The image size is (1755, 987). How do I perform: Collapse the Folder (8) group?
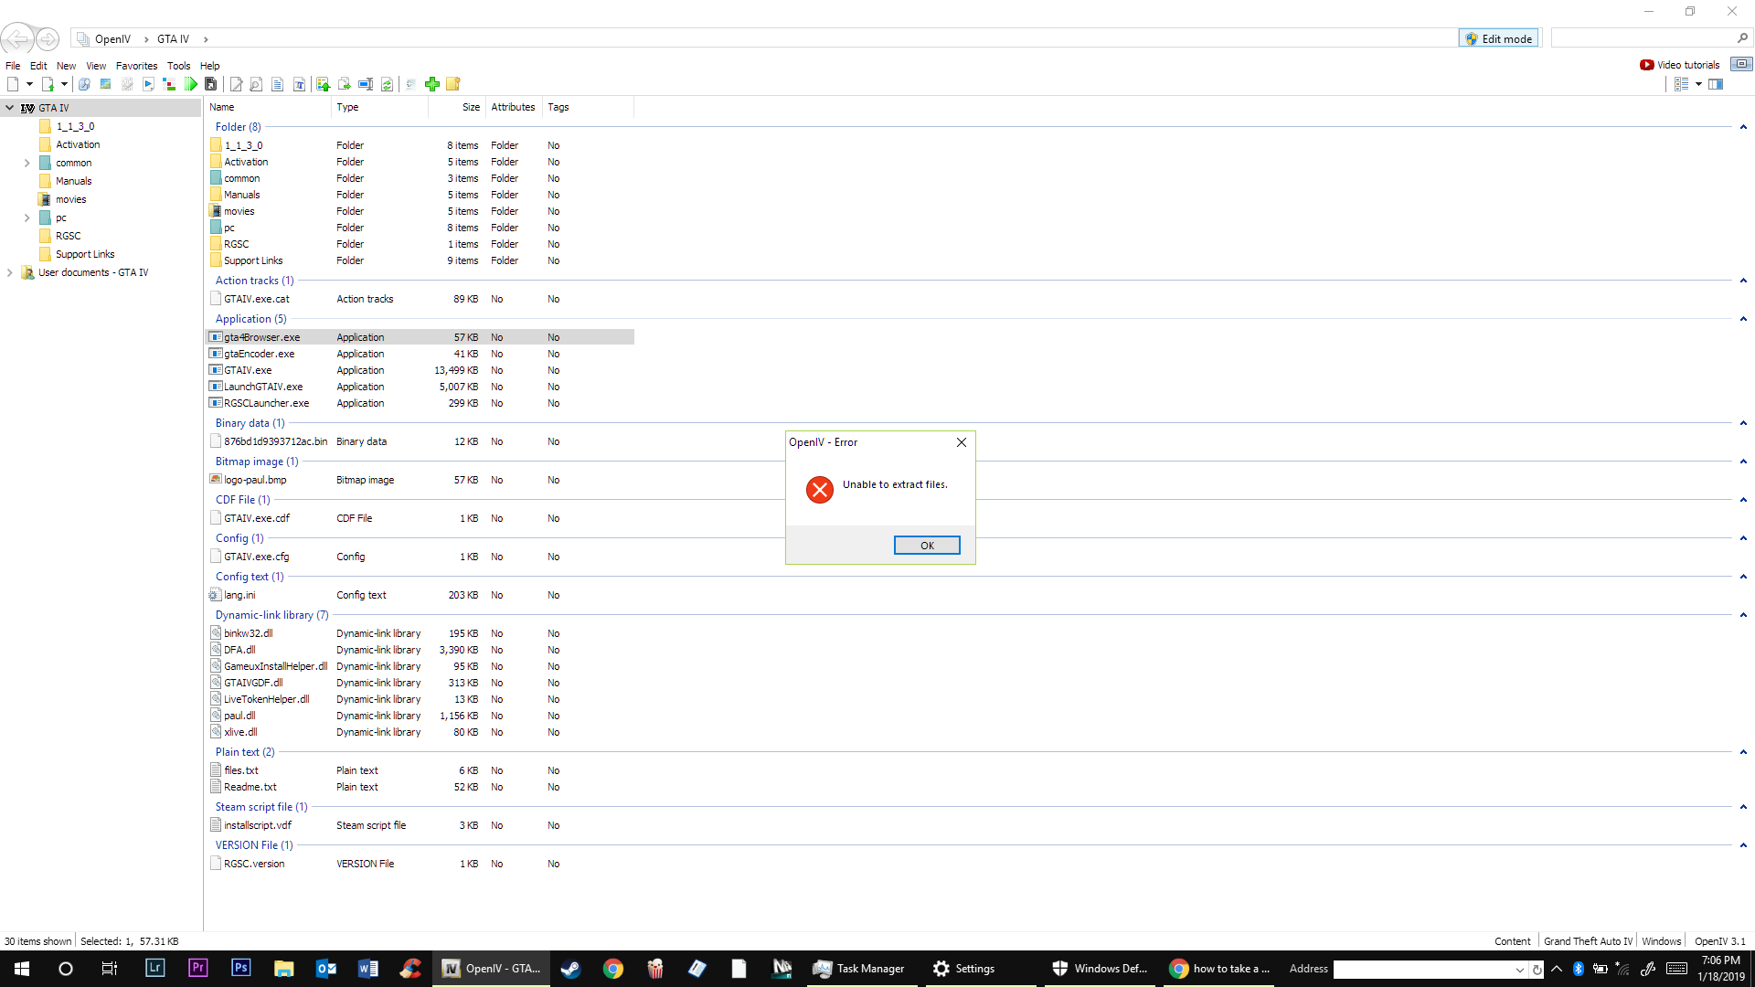pyautogui.click(x=1743, y=127)
